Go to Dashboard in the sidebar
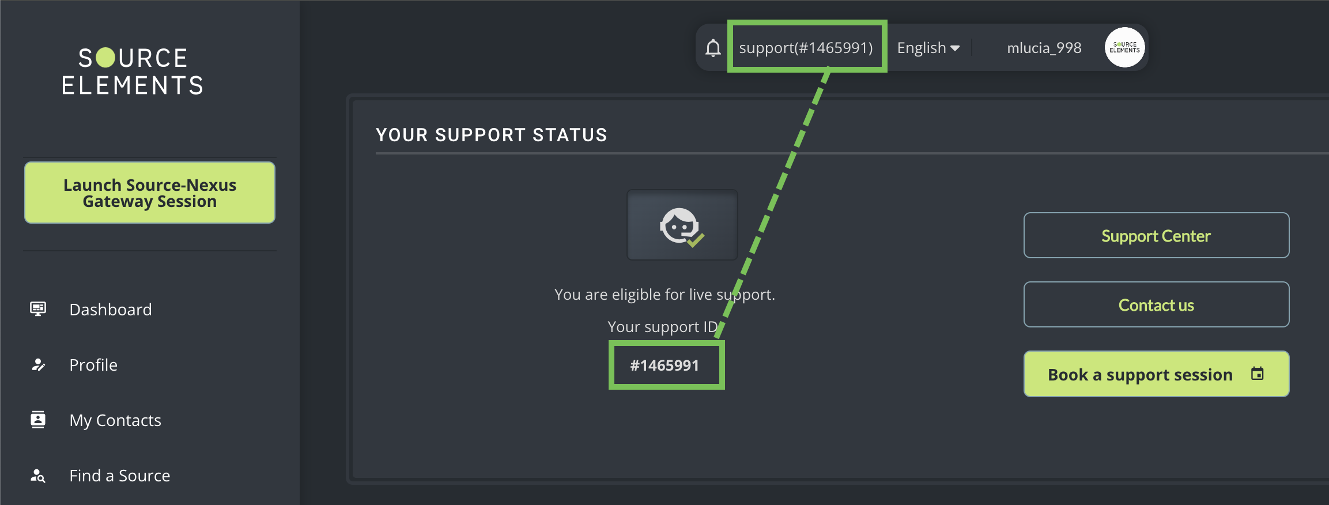Viewport: 1329px width, 505px height. 111,310
